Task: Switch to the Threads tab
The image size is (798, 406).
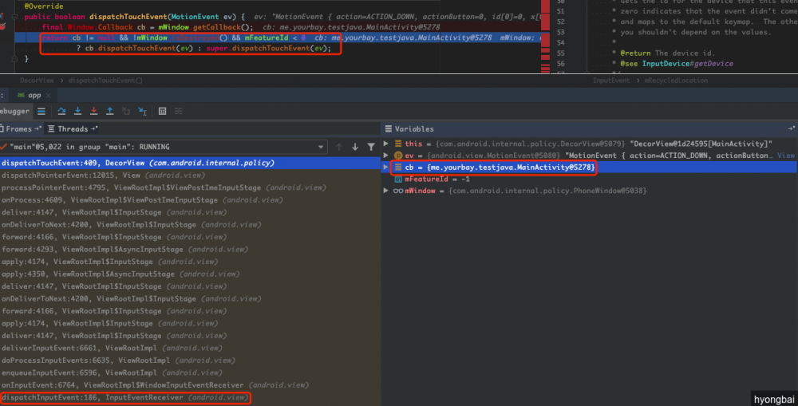Action: [x=73, y=128]
